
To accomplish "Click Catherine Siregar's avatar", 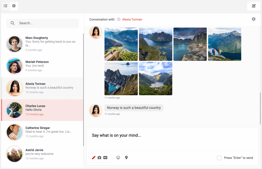I will coord(15,132).
